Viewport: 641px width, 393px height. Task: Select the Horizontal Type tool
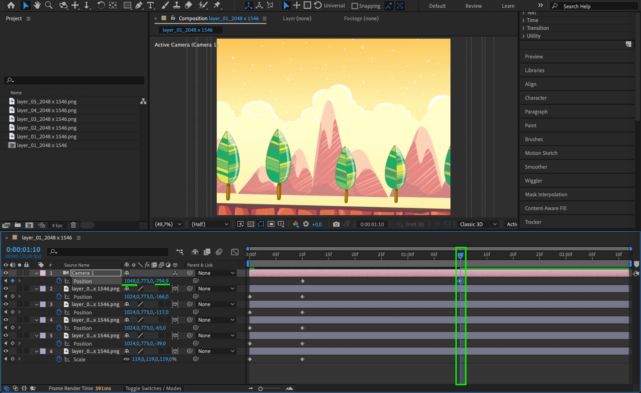(151, 5)
